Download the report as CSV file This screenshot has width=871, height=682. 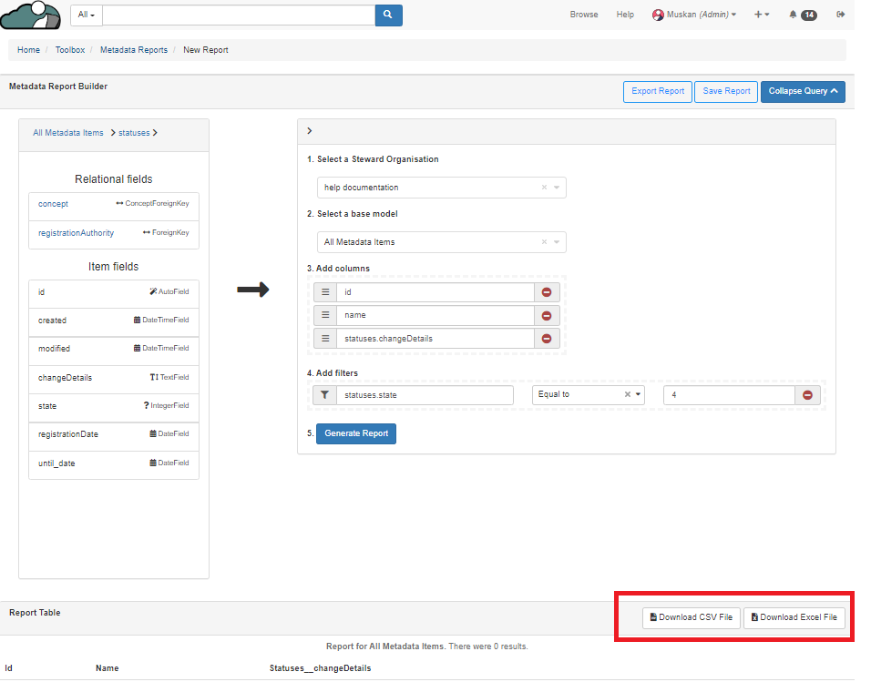click(691, 617)
